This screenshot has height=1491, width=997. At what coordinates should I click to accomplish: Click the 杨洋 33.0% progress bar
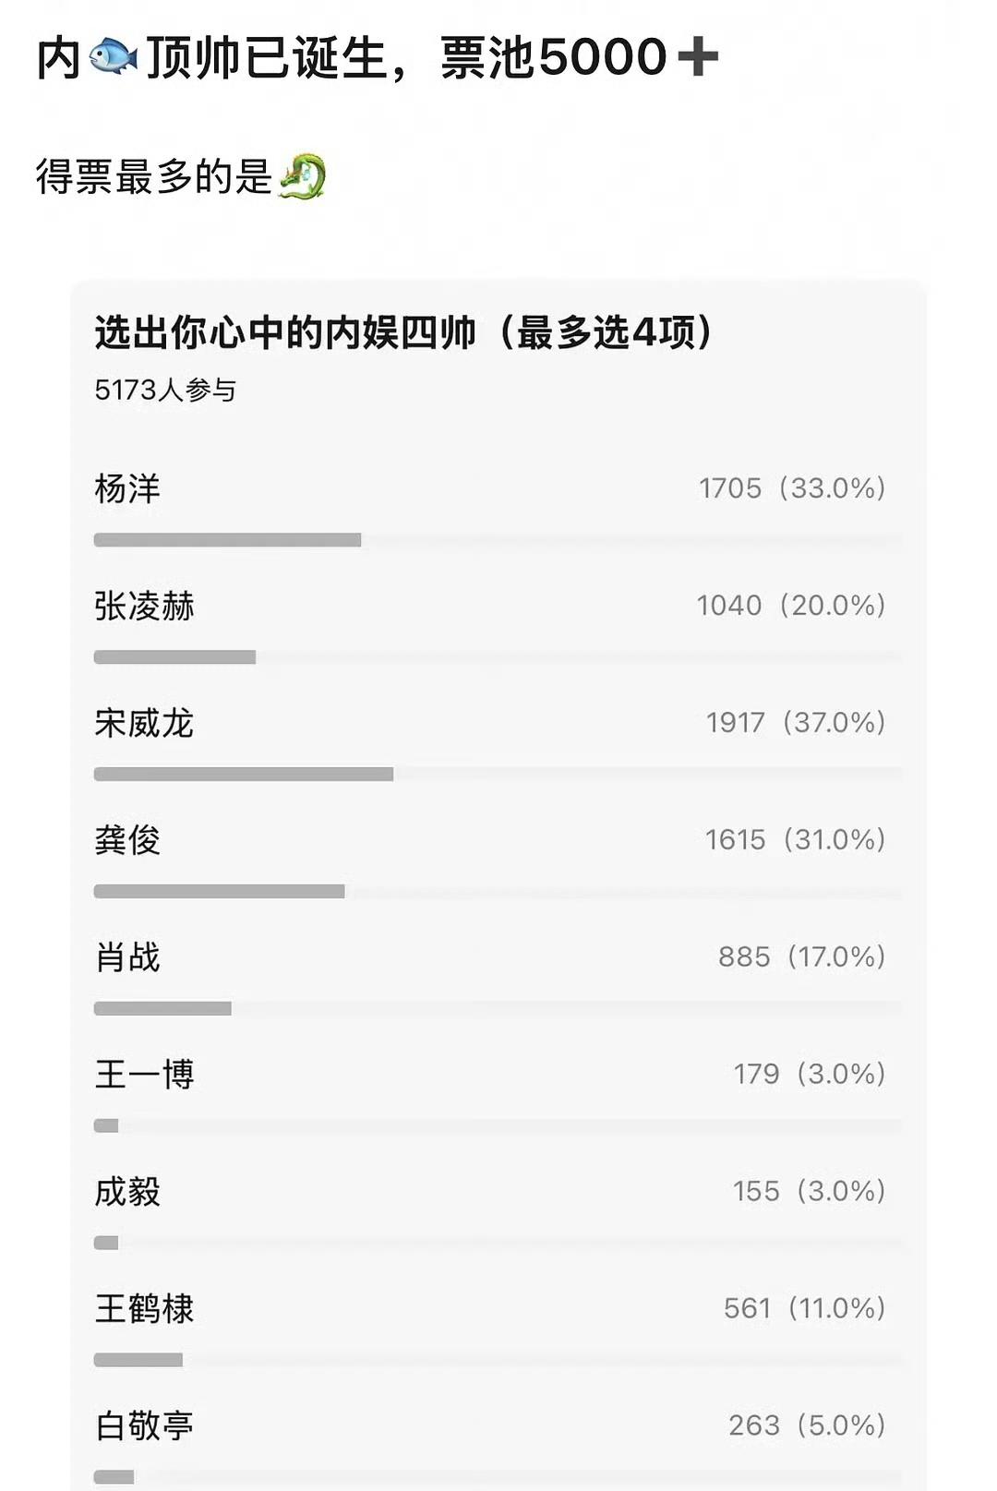(227, 540)
